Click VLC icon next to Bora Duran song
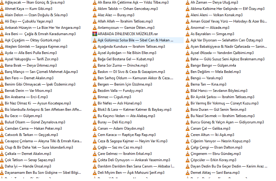276x181 pixels. click(188, 110)
